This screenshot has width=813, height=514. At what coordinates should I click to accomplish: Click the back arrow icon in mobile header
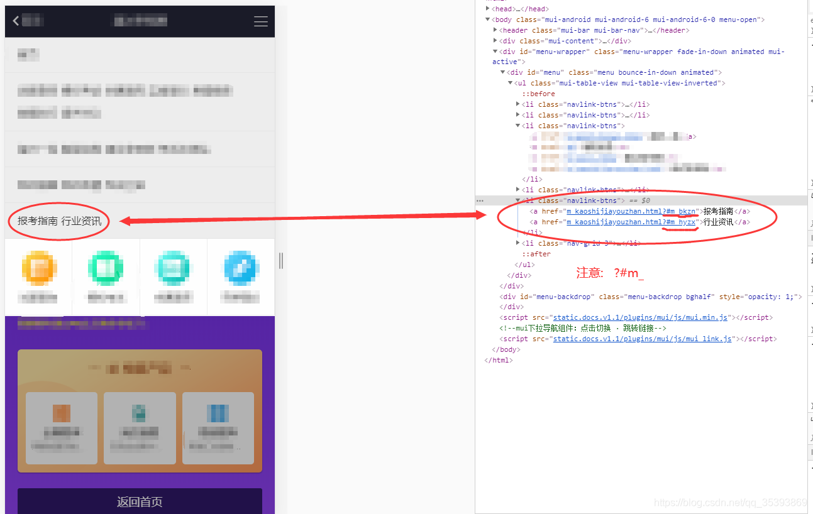tap(15, 21)
